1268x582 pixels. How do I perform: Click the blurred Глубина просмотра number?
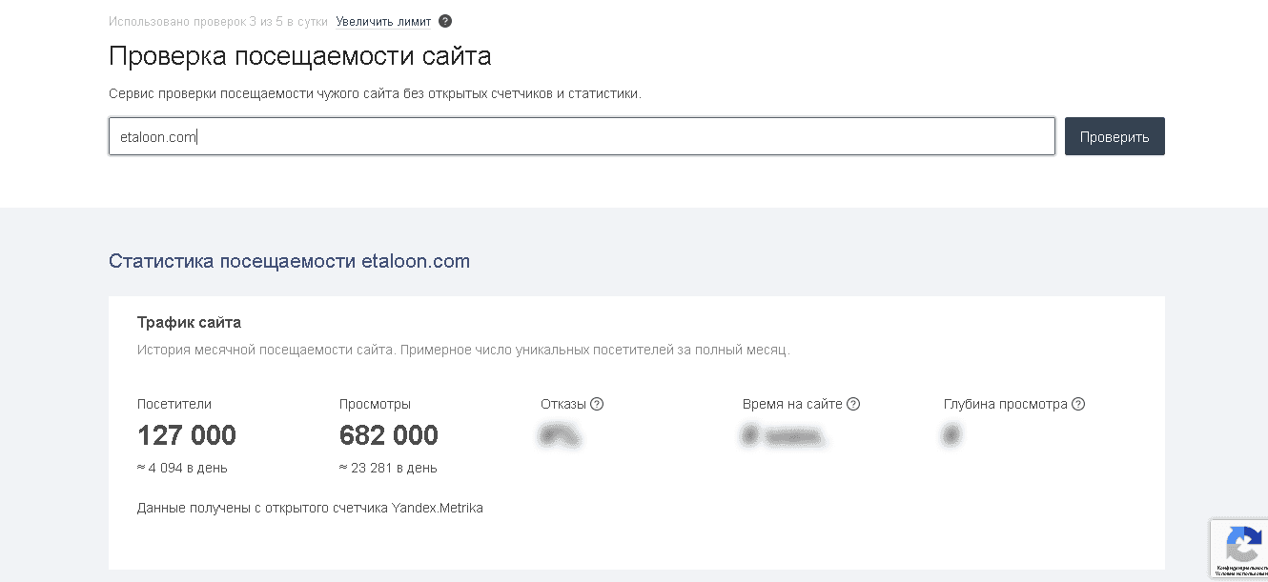951,435
